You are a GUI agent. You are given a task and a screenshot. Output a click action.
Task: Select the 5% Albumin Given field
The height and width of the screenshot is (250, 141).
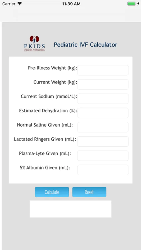tap(103, 170)
